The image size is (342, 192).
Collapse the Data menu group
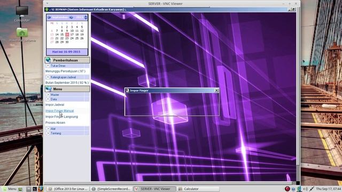tap(48, 99)
